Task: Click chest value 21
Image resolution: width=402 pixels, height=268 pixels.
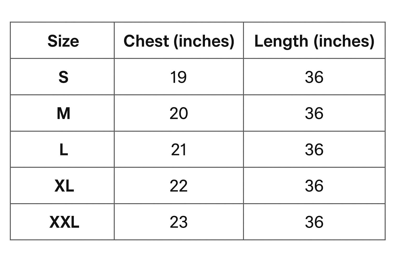Action: [178, 150]
